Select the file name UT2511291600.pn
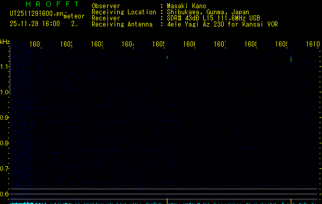 click(36, 14)
